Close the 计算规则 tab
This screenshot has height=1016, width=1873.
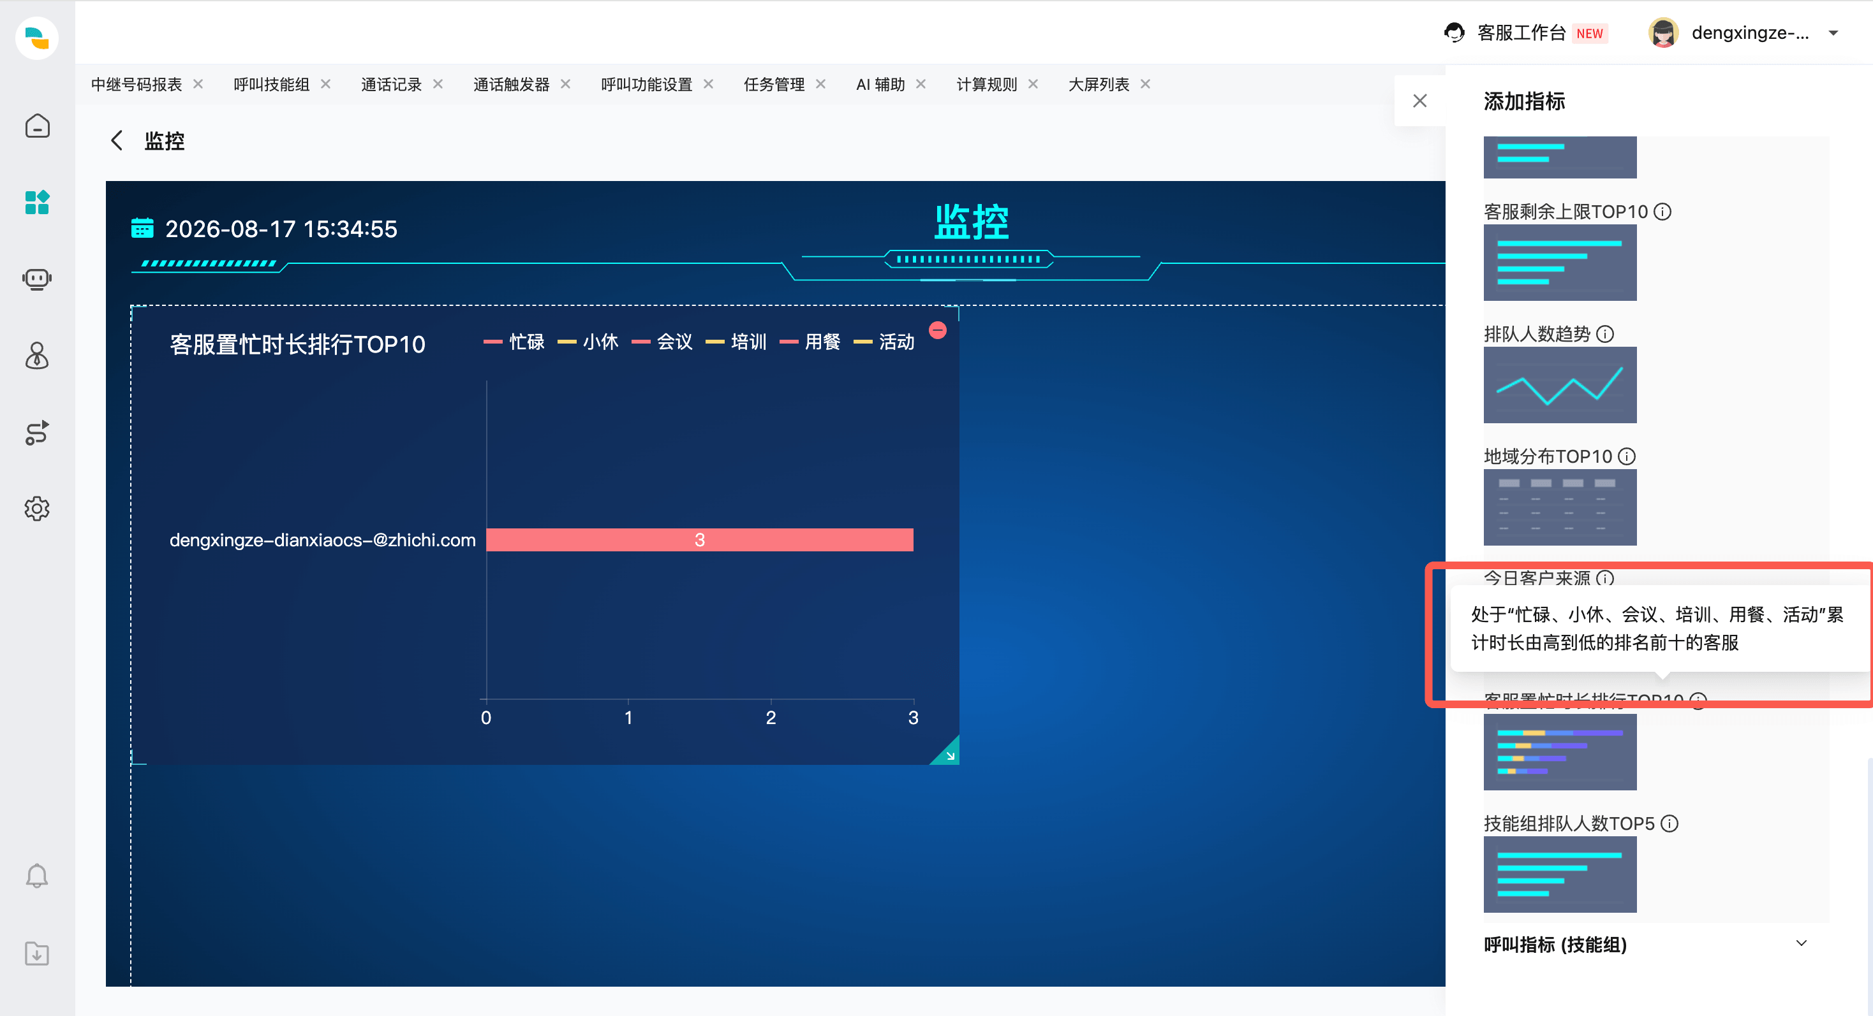1032,83
